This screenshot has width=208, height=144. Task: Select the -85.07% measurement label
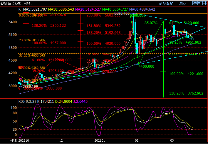pos(150,23)
